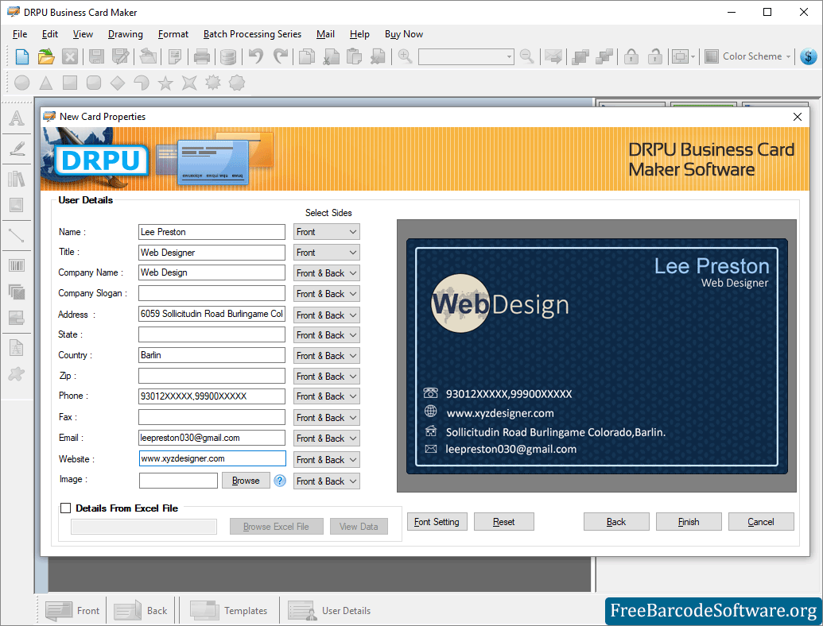
Task: Select the ellipse shape tool
Action: [x=22, y=83]
